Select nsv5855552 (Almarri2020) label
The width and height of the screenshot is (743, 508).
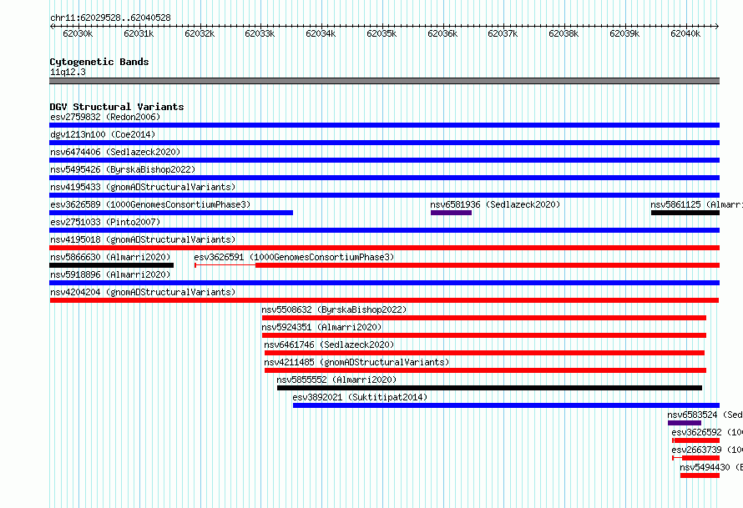(x=336, y=380)
